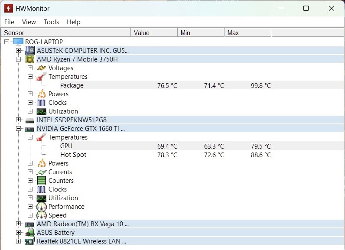Click the AMD Radeon RX Vega card icon
This screenshot has width=345, height=250.
coord(29,224)
